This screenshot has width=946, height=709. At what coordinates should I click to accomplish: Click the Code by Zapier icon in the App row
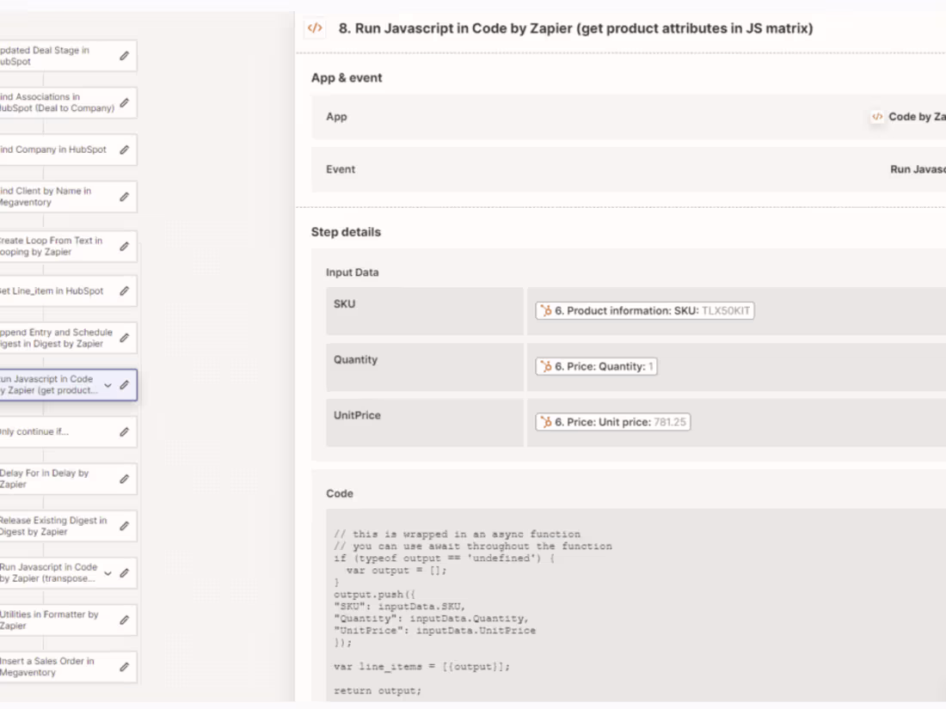(x=876, y=117)
